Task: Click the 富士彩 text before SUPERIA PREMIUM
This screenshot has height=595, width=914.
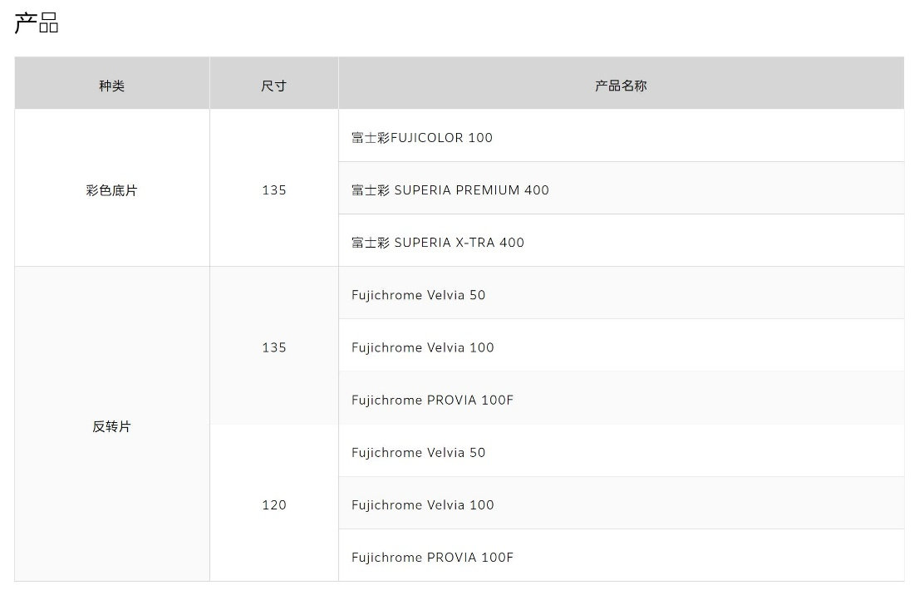Action: [x=370, y=190]
